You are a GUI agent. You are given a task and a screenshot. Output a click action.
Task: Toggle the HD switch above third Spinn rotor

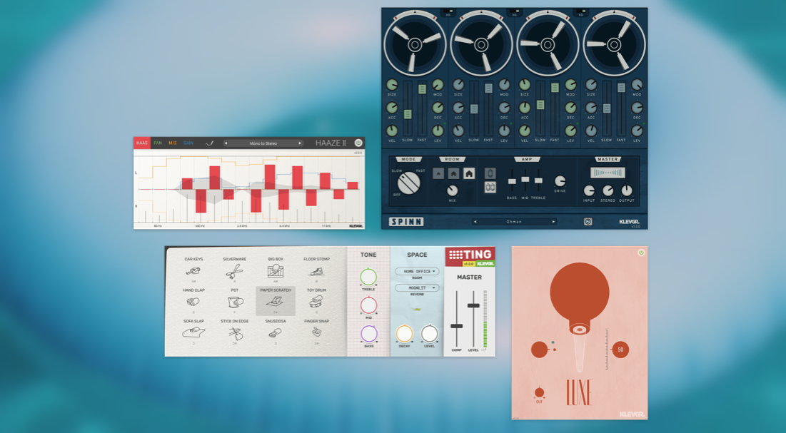pyautogui.click(x=580, y=11)
